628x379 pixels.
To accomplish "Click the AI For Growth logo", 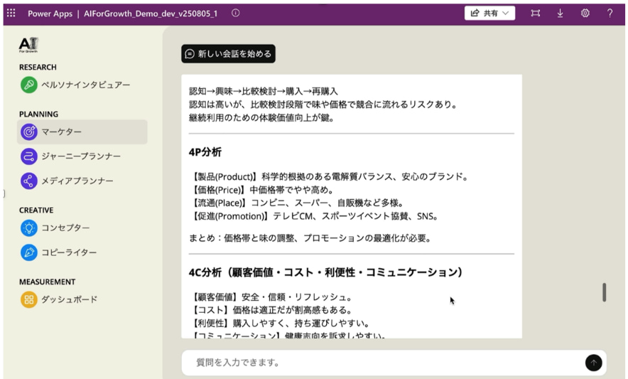I will 28,46.
